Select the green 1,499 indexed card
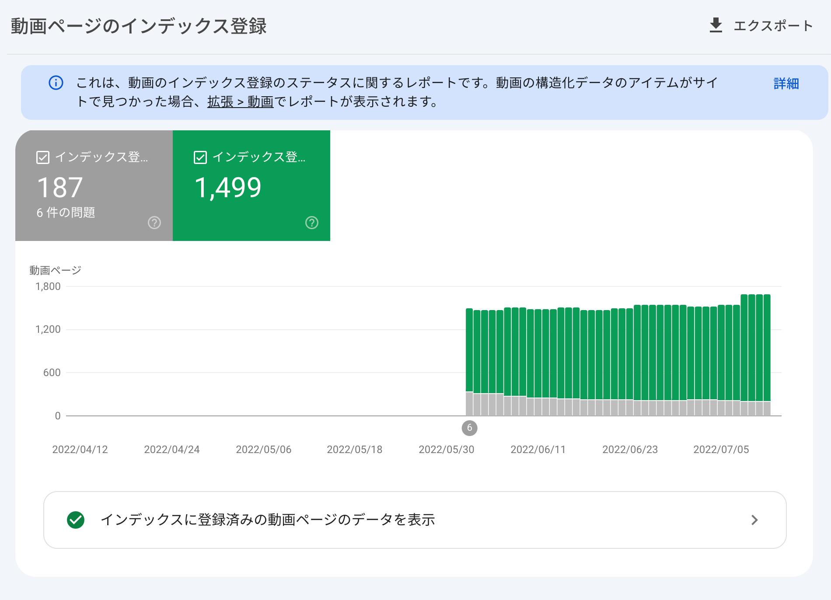 (x=251, y=185)
